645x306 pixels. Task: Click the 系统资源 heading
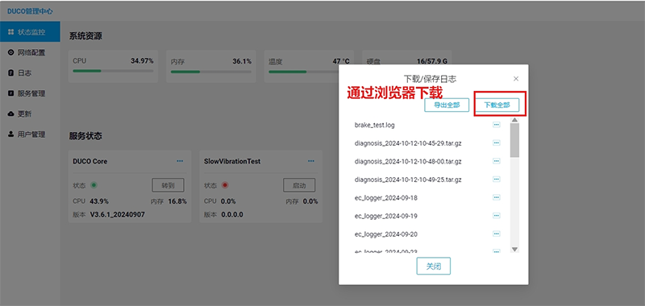click(x=85, y=36)
